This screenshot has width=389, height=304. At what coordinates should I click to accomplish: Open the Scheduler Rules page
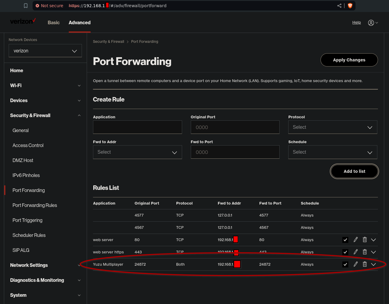(x=29, y=235)
